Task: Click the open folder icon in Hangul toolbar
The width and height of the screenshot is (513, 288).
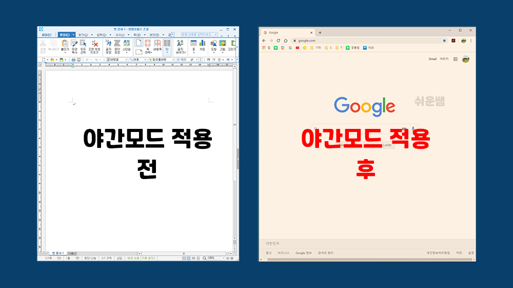Action: tap(52, 60)
